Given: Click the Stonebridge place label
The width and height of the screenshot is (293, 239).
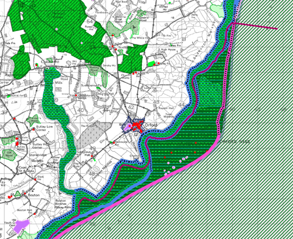Looking at the screenshot, I should [38, 155].
